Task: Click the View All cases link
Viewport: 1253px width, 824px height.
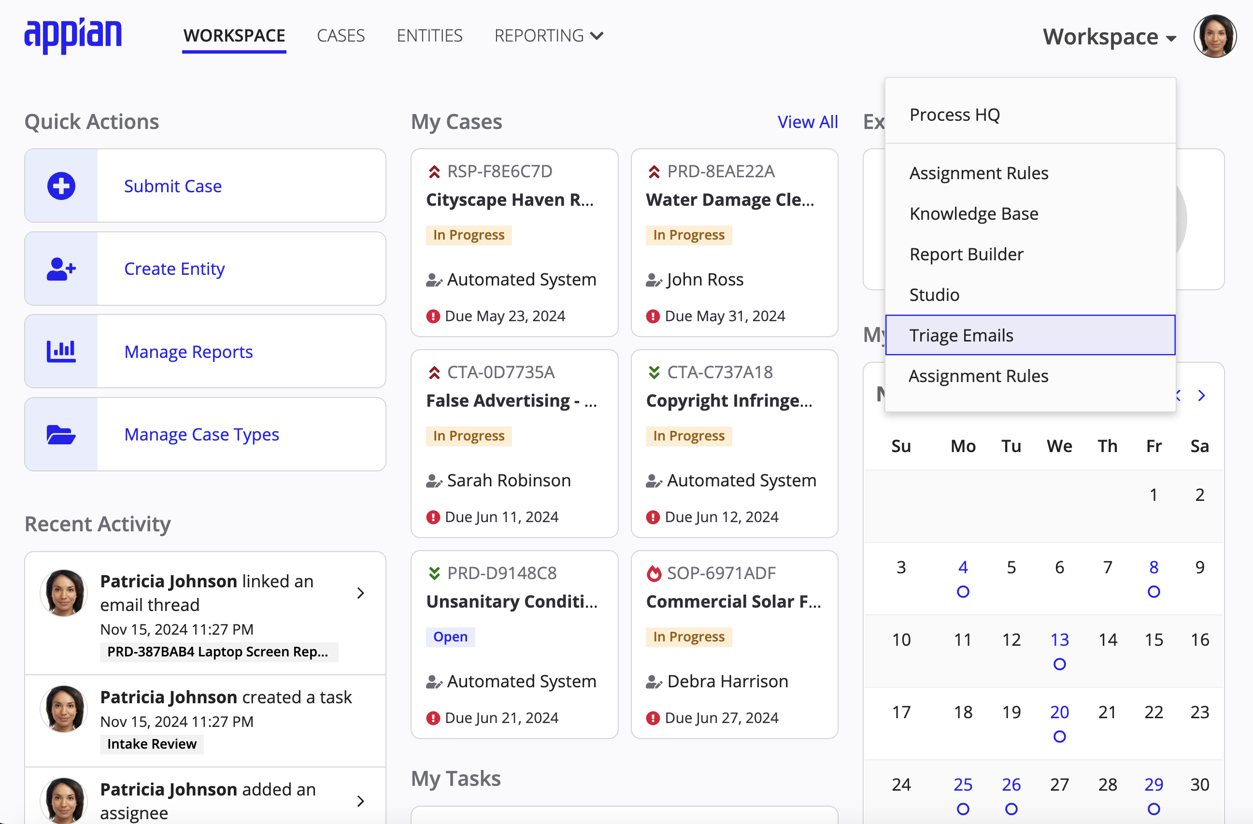Action: (806, 121)
